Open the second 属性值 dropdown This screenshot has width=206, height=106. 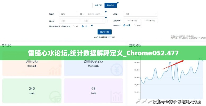(x=94, y=21)
